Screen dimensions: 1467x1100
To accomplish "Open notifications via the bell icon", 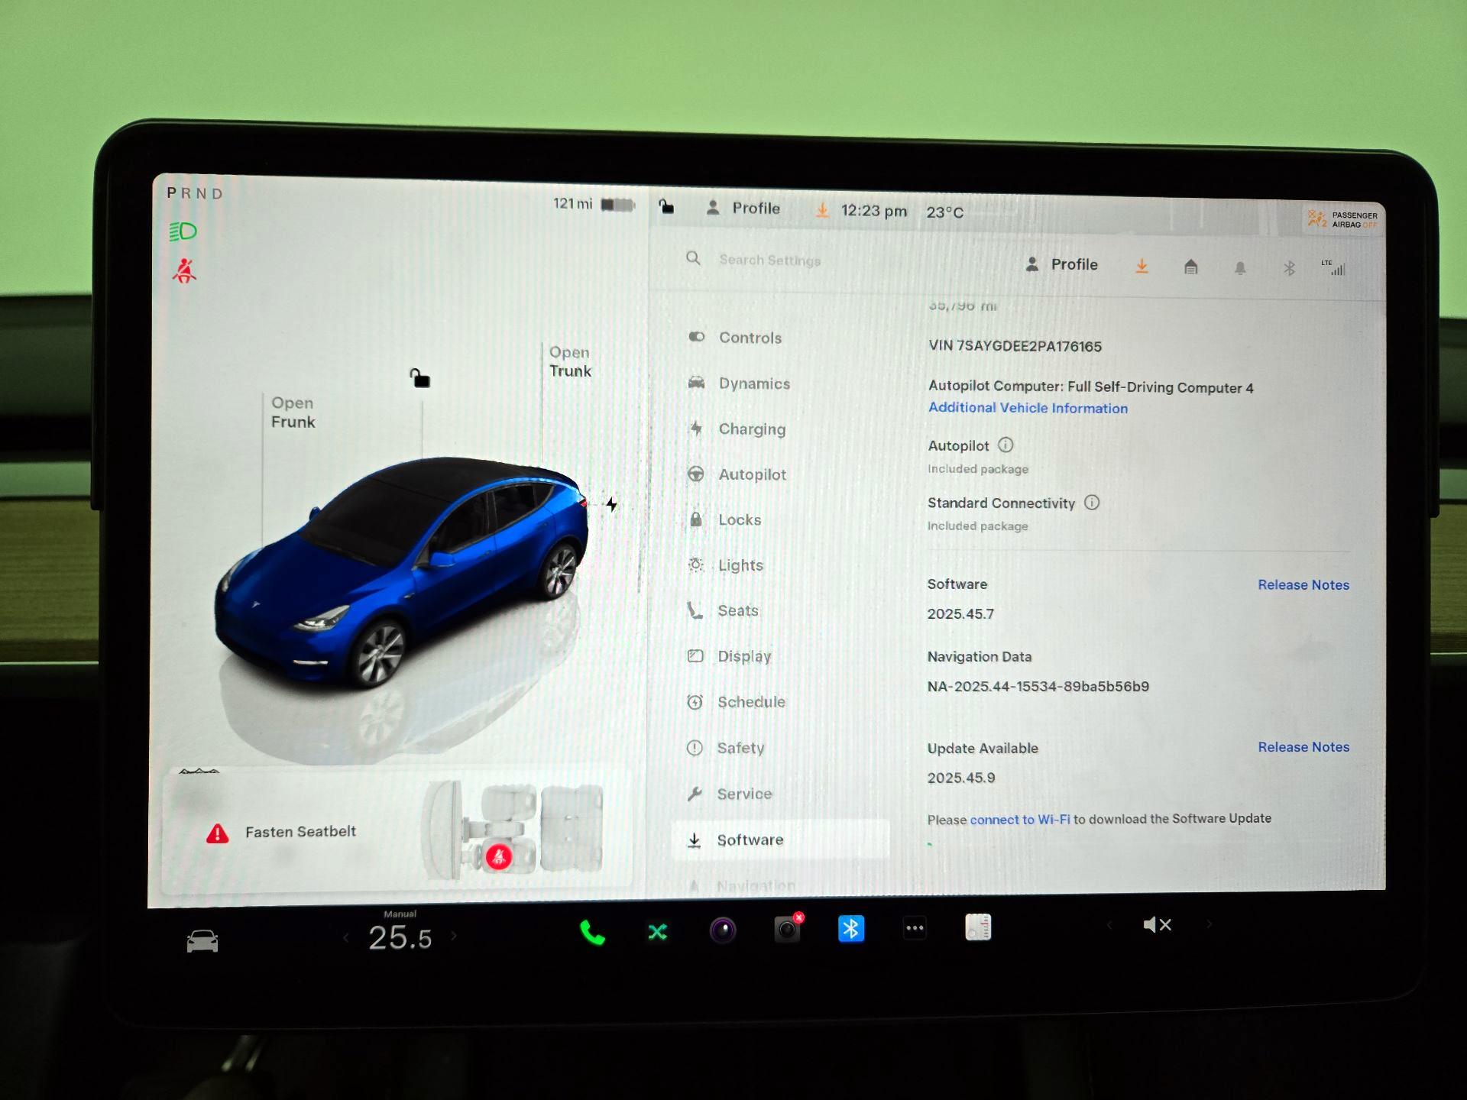I will [1240, 267].
